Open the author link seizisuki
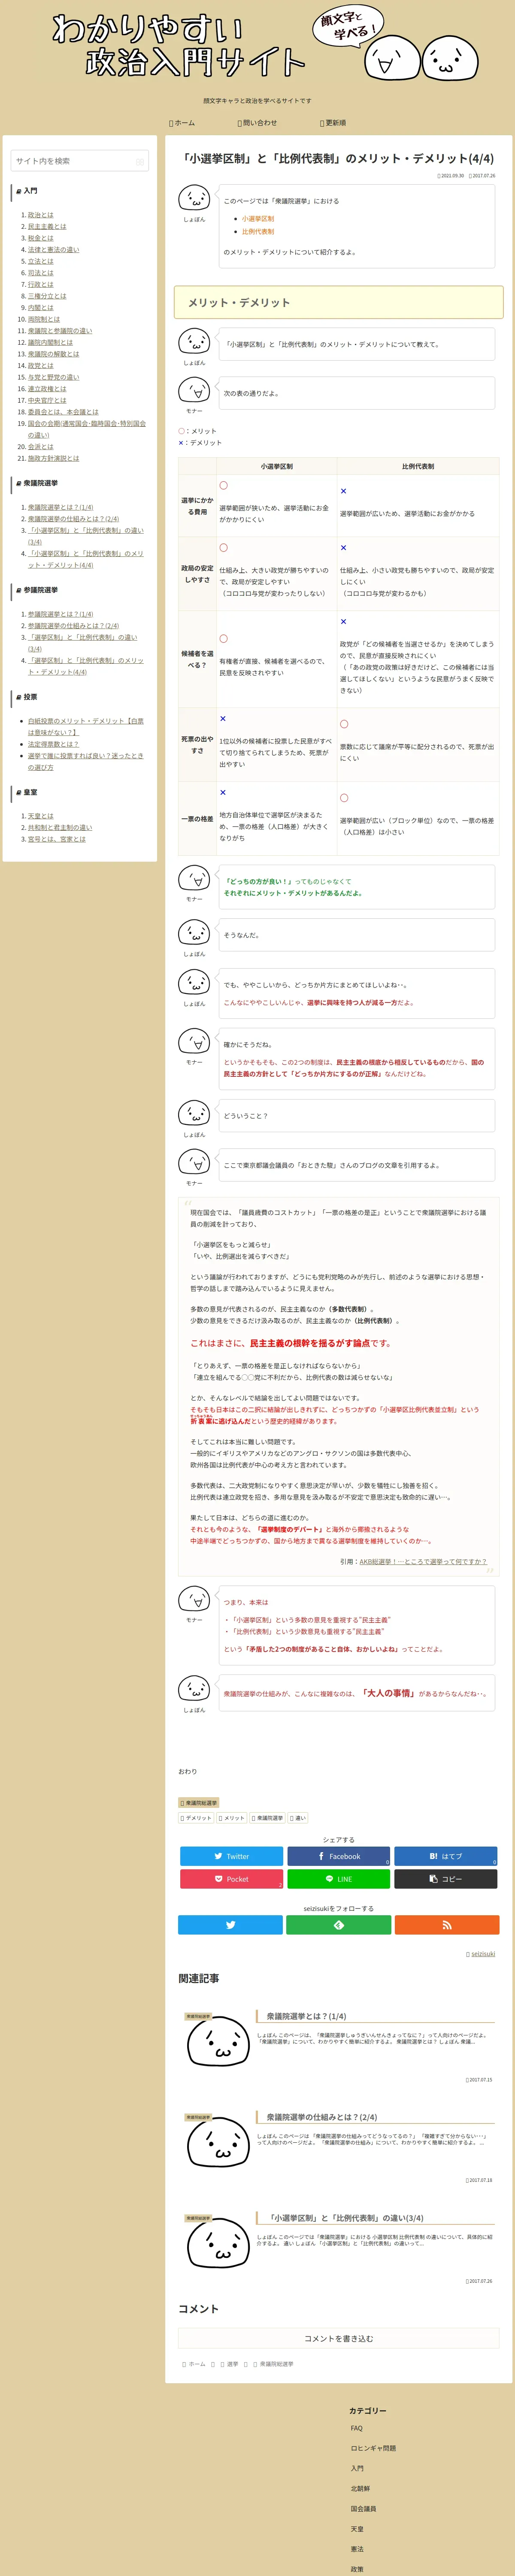The height and width of the screenshot is (2576, 515). point(483,1954)
